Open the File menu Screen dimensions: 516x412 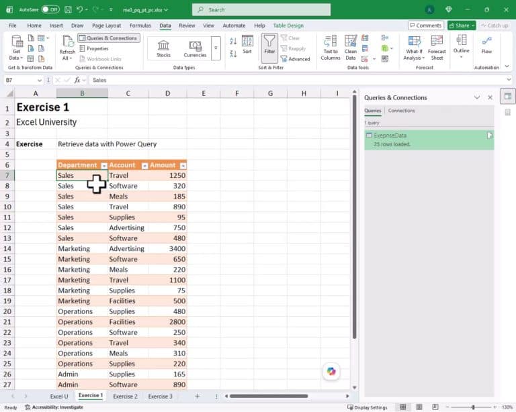point(12,25)
